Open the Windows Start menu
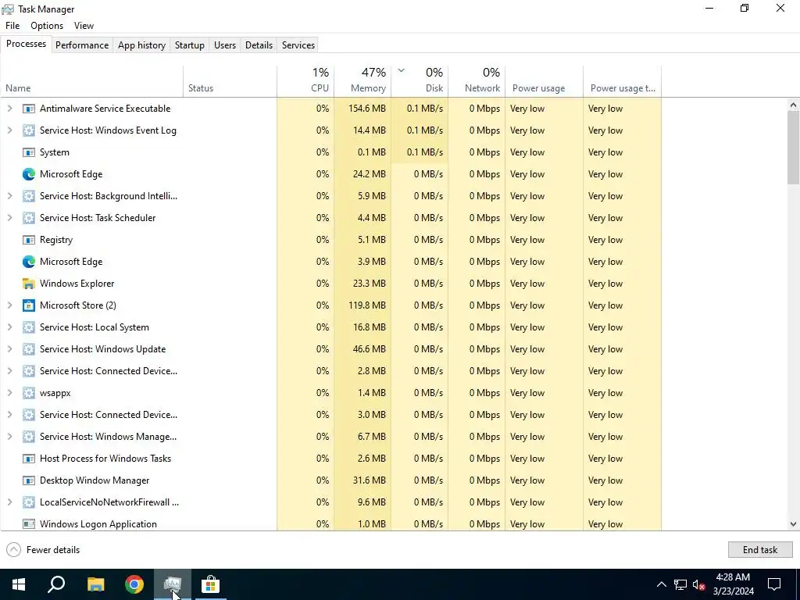The width and height of the screenshot is (800, 600). click(x=19, y=584)
